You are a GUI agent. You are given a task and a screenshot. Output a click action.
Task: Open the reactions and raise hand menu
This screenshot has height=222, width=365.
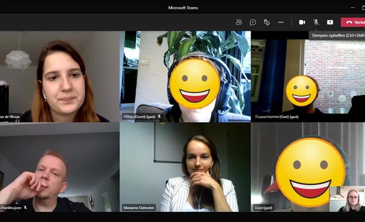click(267, 22)
